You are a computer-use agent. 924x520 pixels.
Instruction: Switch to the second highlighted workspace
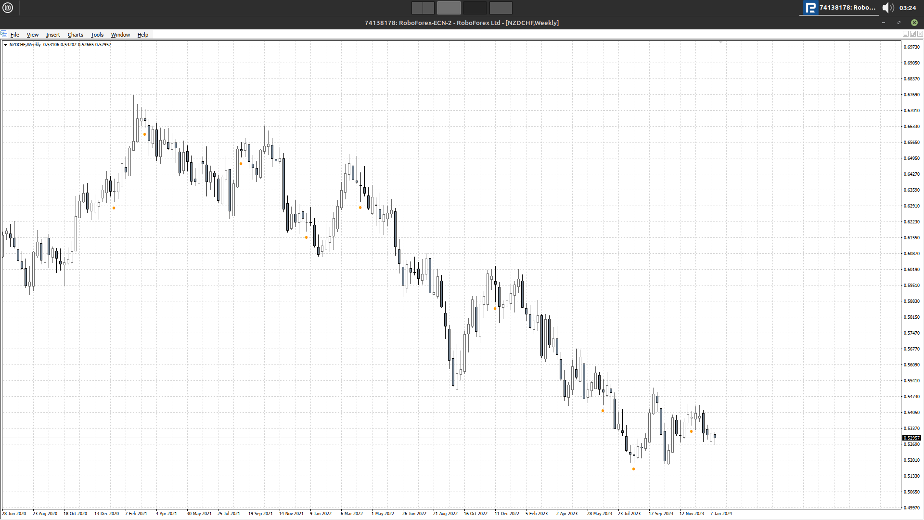point(449,8)
